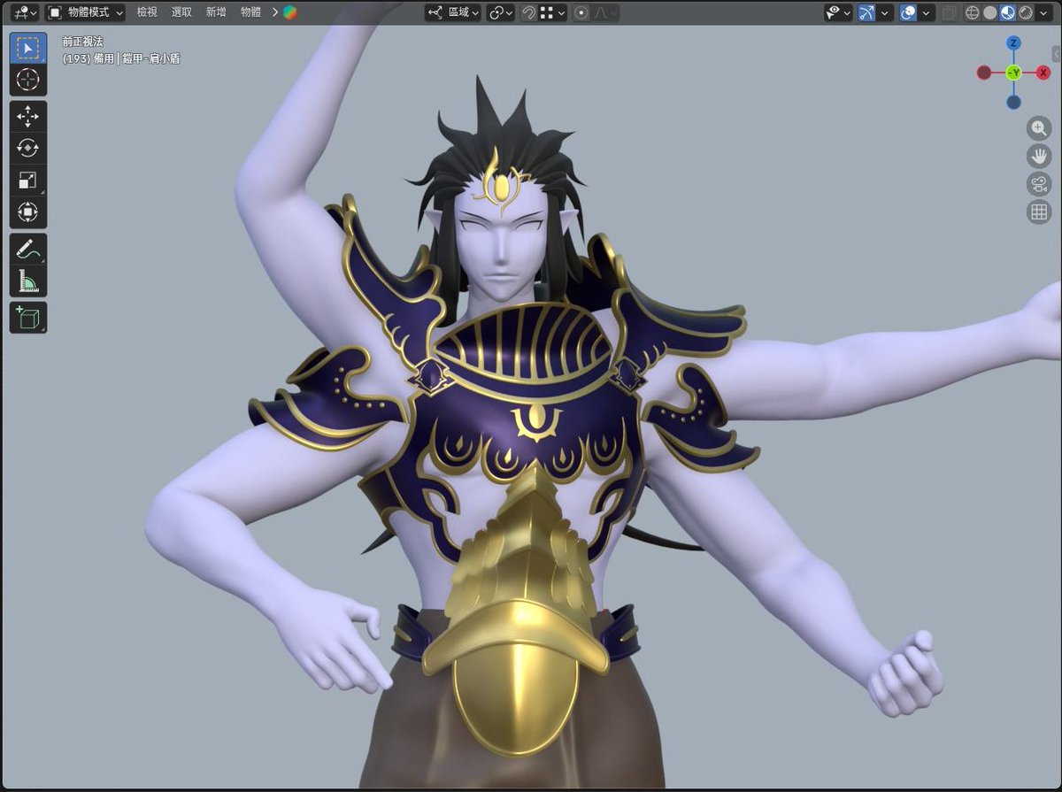Click the green -Y axis on the gizmo
The width and height of the screenshot is (1062, 792).
click(1013, 73)
